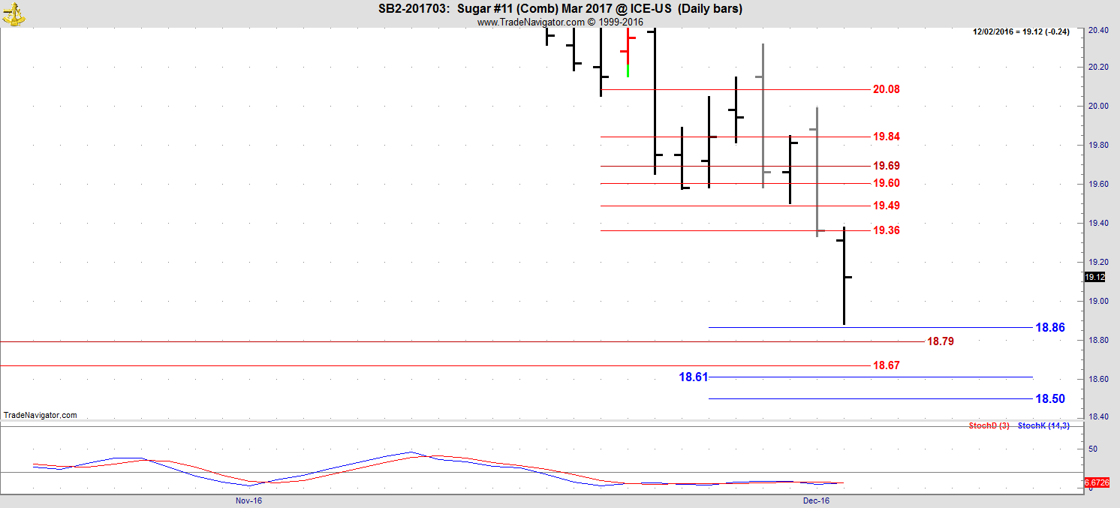Click the red 6.6726 stochastic value tag
Image resolution: width=1120 pixels, height=508 pixels.
1100,482
